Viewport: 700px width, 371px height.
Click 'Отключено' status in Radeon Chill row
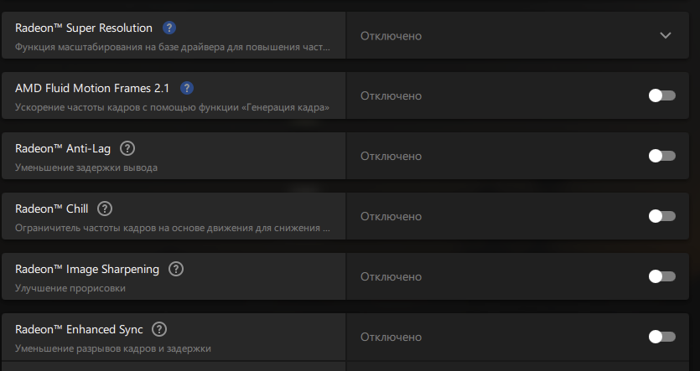391,216
